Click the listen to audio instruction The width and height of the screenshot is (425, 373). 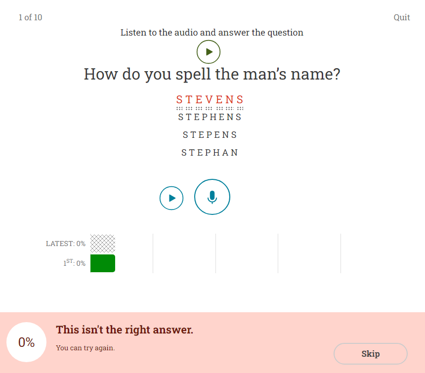point(212,33)
